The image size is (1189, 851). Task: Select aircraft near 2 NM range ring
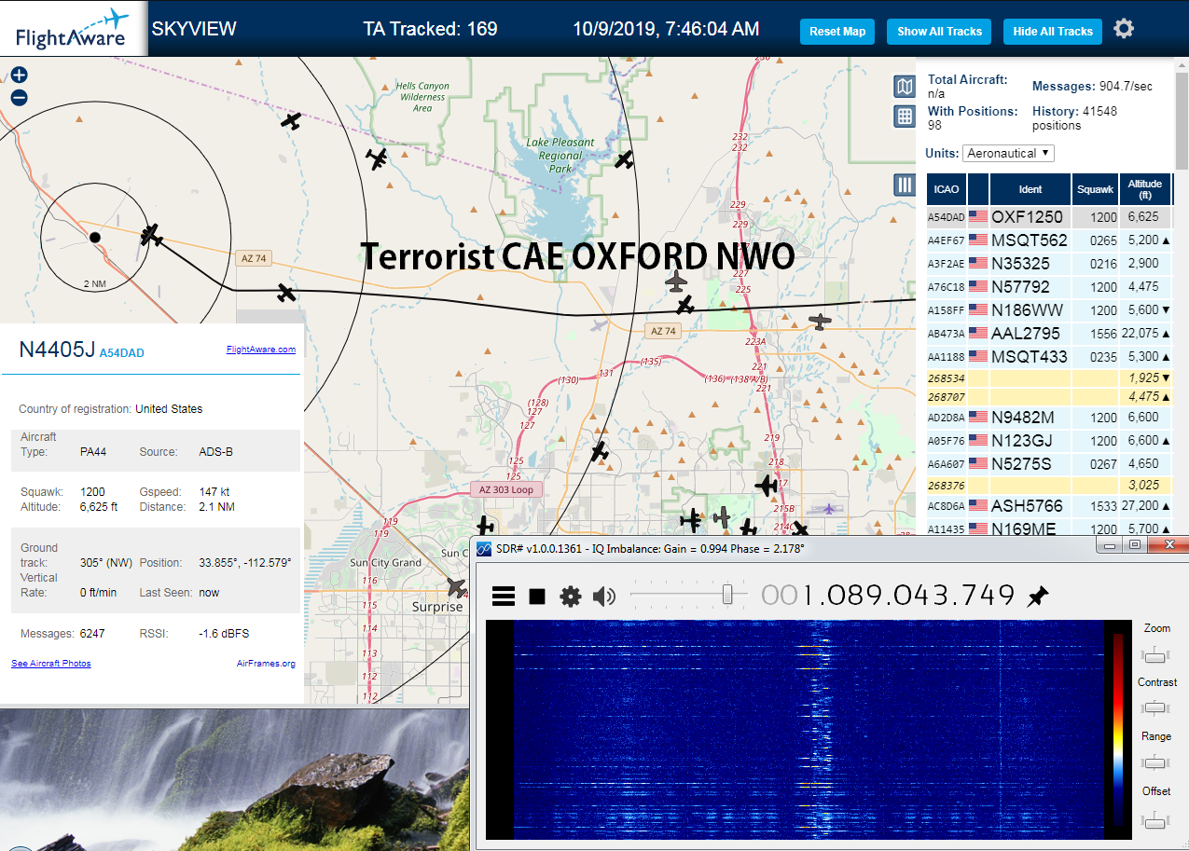151,235
